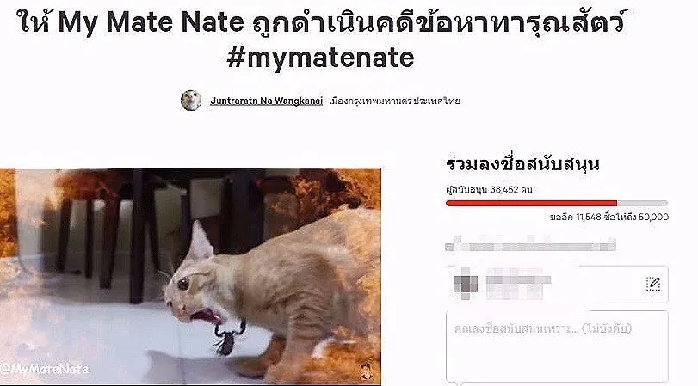The height and width of the screenshot is (386, 698).
Task: Click the @MyMateNate watermark on the image
Action: (45, 369)
